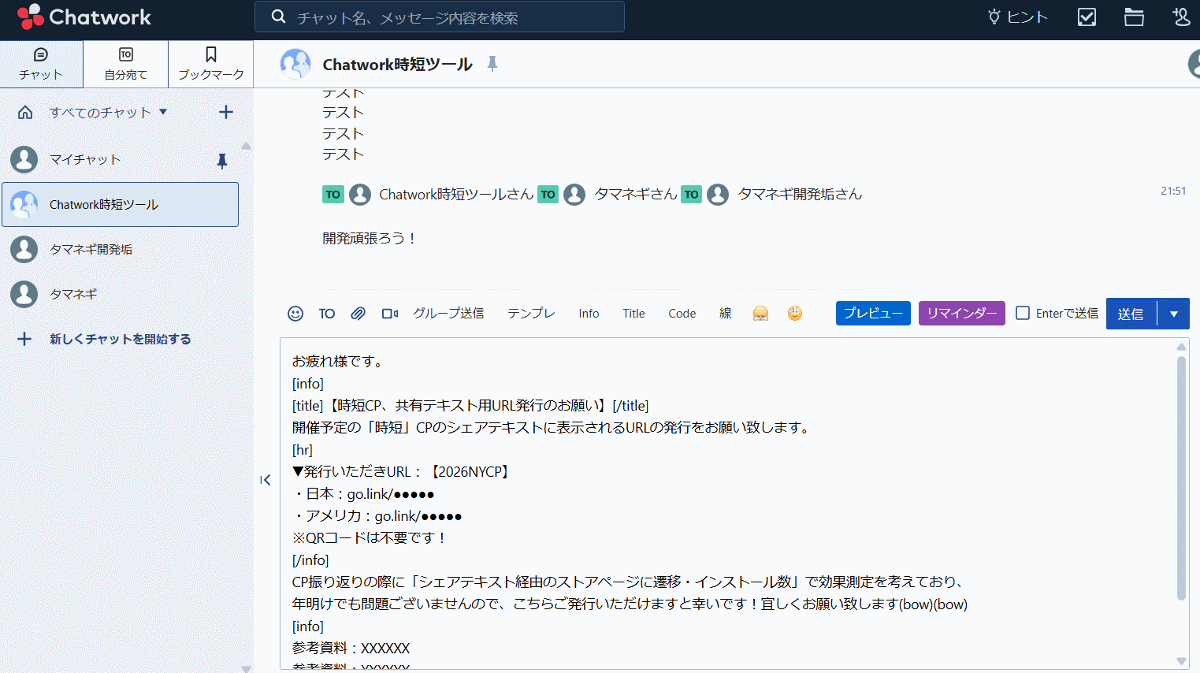This screenshot has height=673, width=1200.
Task: Click the editor scrollbar up arrow
Action: point(1181,347)
